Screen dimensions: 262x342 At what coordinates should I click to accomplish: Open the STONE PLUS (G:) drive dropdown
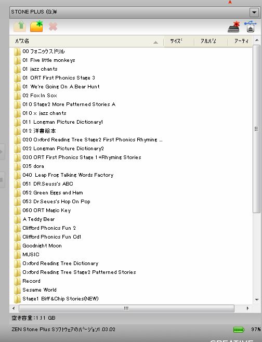click(254, 12)
